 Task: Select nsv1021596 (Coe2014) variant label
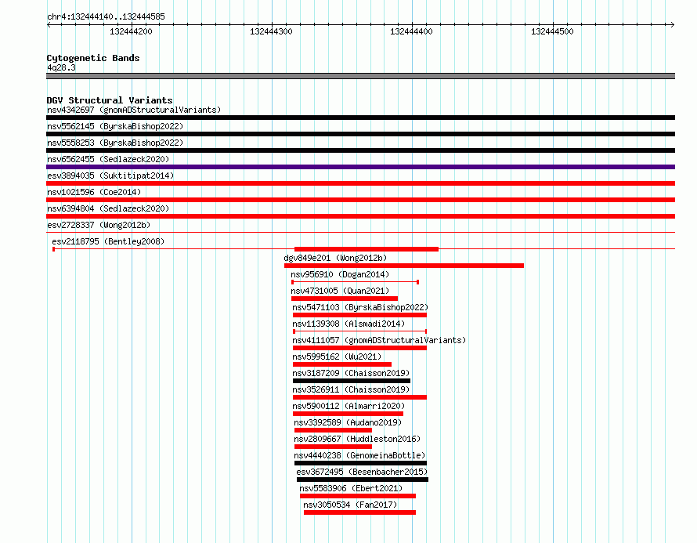pos(94,192)
